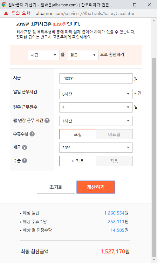Choose 미적용 for 수습 period
Image resolution: width=157 pixels, height=263 pixels.
coord(78,161)
